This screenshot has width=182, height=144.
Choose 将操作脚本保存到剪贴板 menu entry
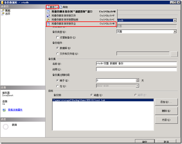click(x=81, y=20)
